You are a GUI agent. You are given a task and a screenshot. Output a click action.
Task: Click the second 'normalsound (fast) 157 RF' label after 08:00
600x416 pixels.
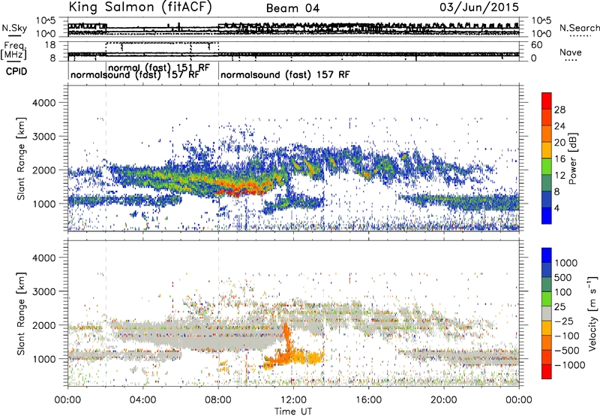point(285,74)
